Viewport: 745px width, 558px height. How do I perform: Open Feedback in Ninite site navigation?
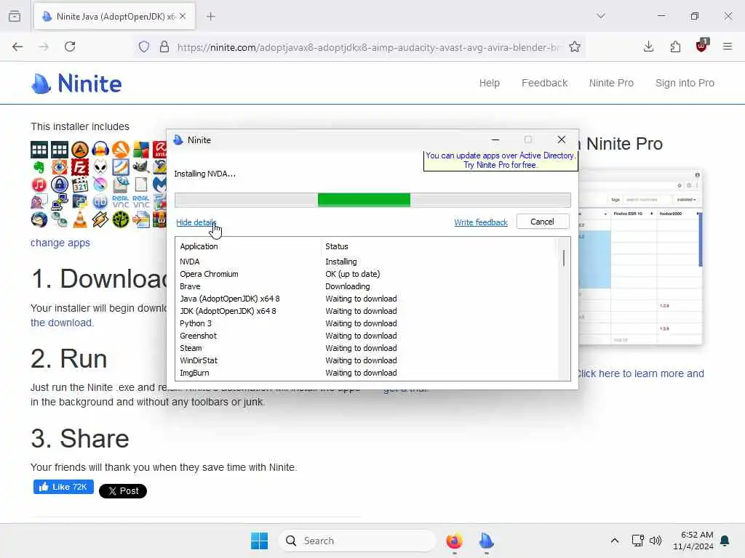544,83
